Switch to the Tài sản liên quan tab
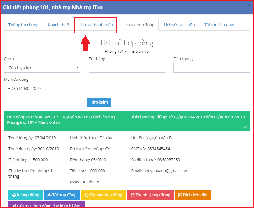The height and width of the screenshot is (208, 254). [220, 25]
